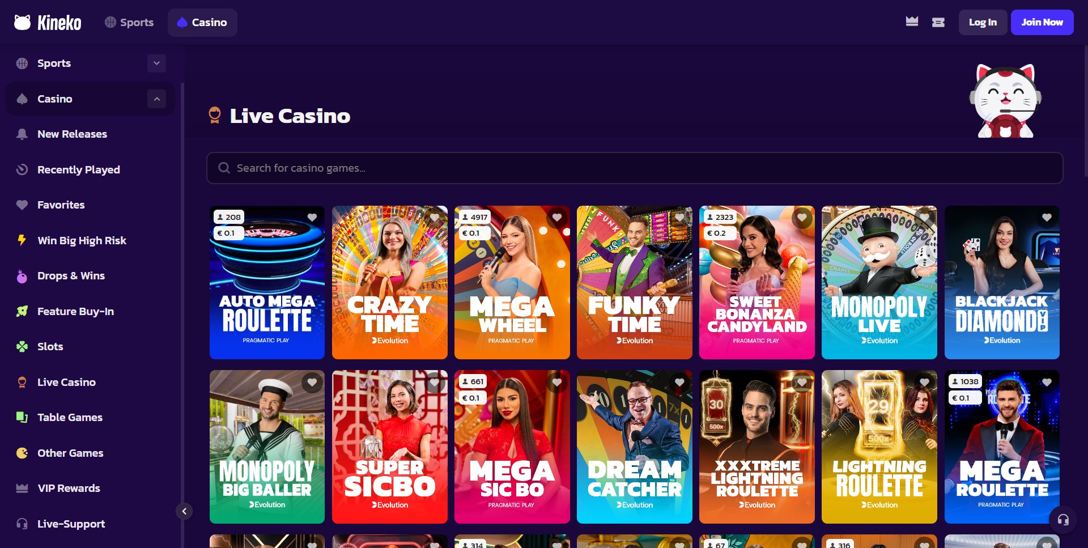Open live support headset floating button
This screenshot has width=1088, height=548.
(1063, 520)
